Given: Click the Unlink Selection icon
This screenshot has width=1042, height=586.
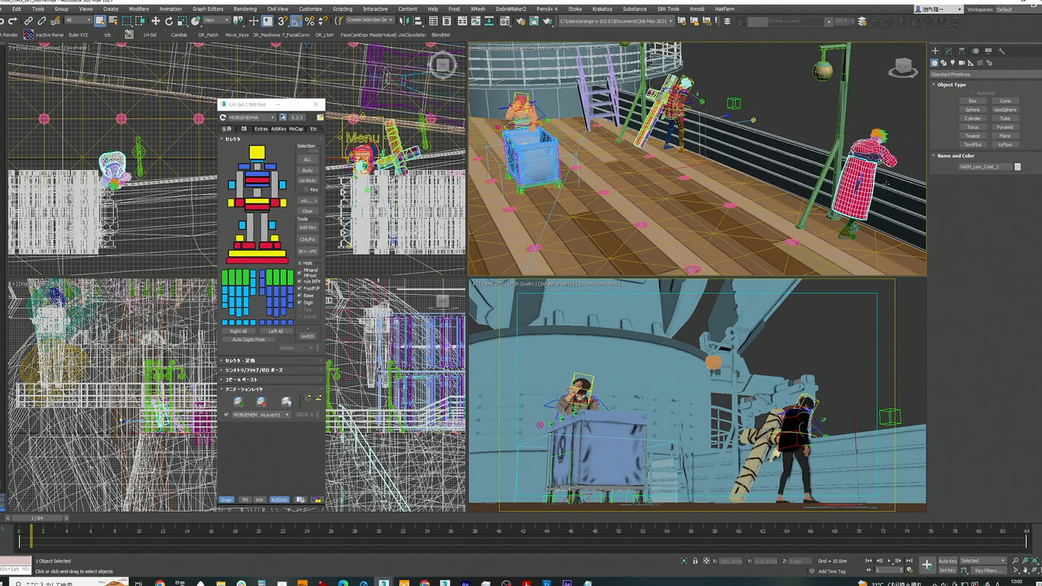Looking at the screenshot, I should [x=42, y=20].
